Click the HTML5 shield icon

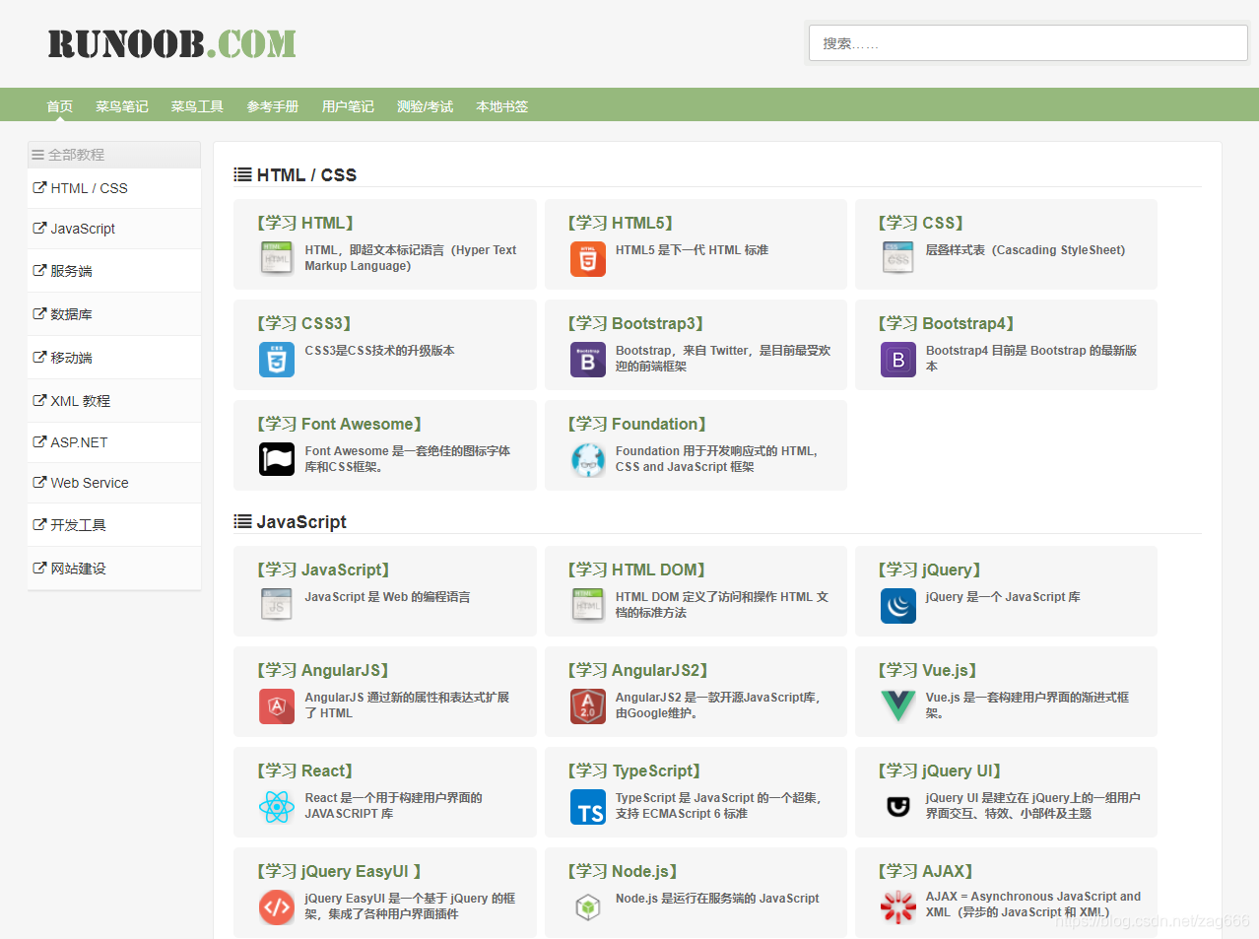(588, 258)
